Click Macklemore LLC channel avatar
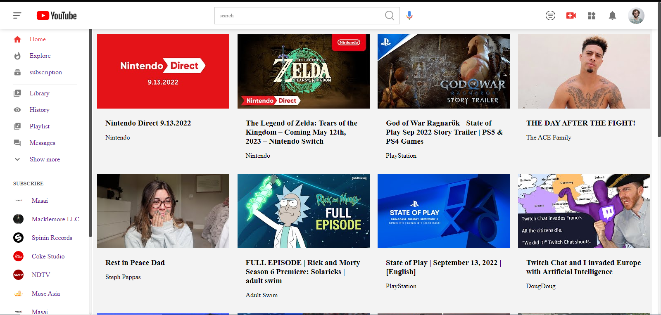This screenshot has height=315, width=661. [x=18, y=219]
